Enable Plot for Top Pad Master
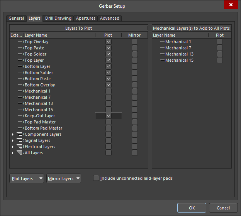Image resolution: width=241 pixels, height=216 pixels. 109,122
